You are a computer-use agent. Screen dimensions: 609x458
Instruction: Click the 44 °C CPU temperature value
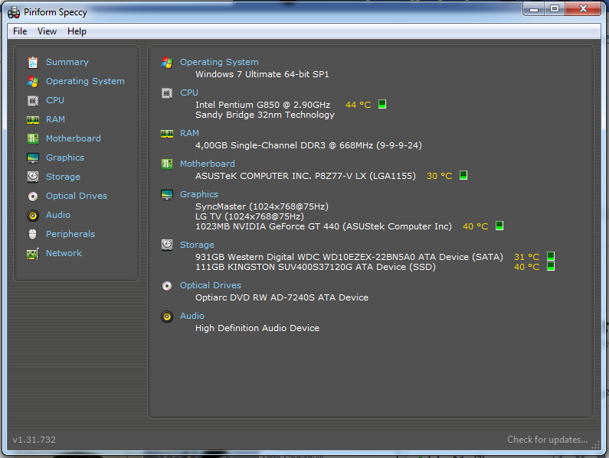pyautogui.click(x=358, y=105)
